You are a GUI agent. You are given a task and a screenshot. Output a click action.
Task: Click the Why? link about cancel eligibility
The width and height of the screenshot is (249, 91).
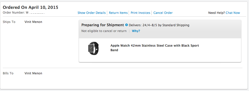(x=136, y=31)
